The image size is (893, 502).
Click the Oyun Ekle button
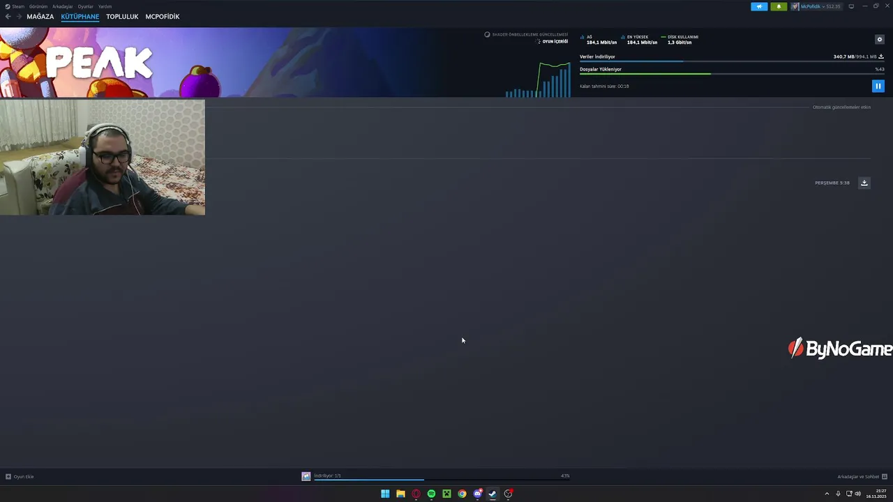[x=20, y=477]
